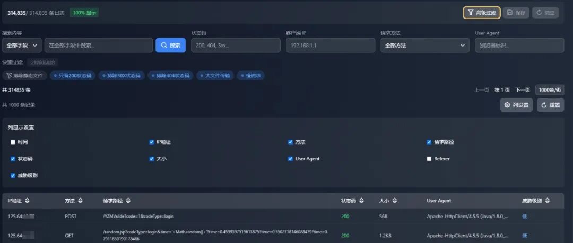The width and height of the screenshot is (573, 243).
Task: Click the 清空 clear button
Action: (545, 13)
